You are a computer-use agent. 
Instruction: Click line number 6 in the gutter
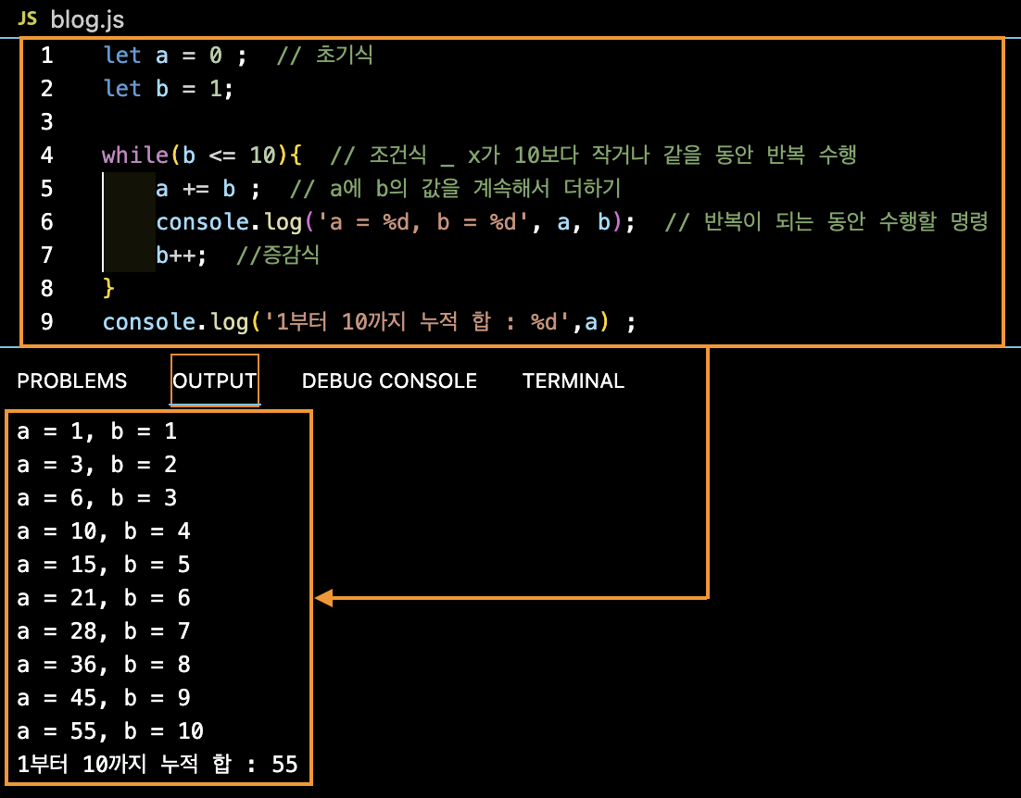[47, 222]
